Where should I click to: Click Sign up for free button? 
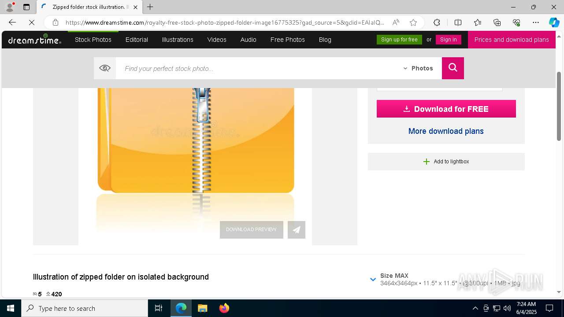coord(399,40)
